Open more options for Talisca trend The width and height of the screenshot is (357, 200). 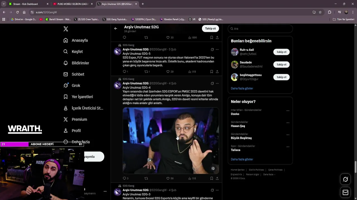[288, 147]
